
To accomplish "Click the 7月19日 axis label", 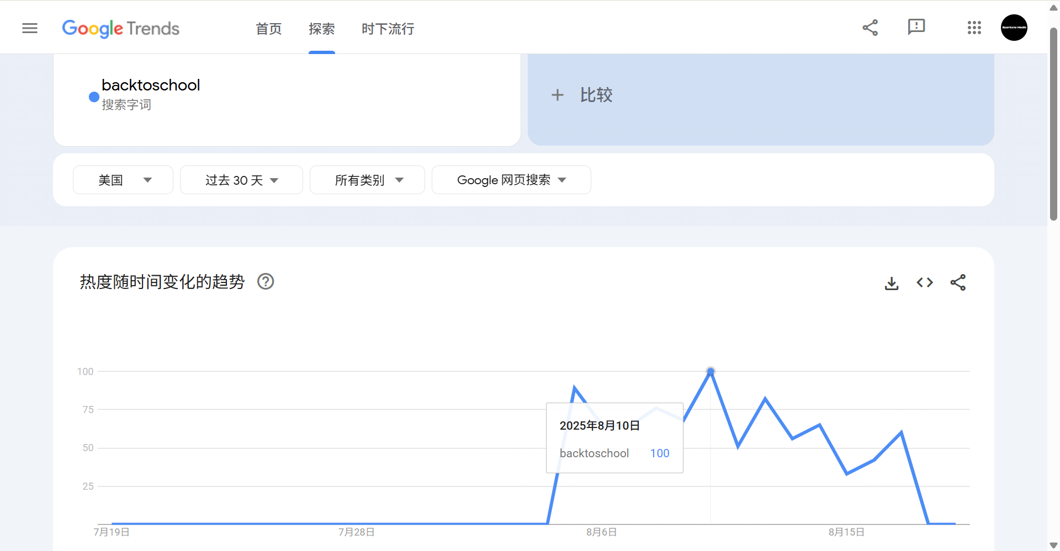I will click(x=112, y=532).
